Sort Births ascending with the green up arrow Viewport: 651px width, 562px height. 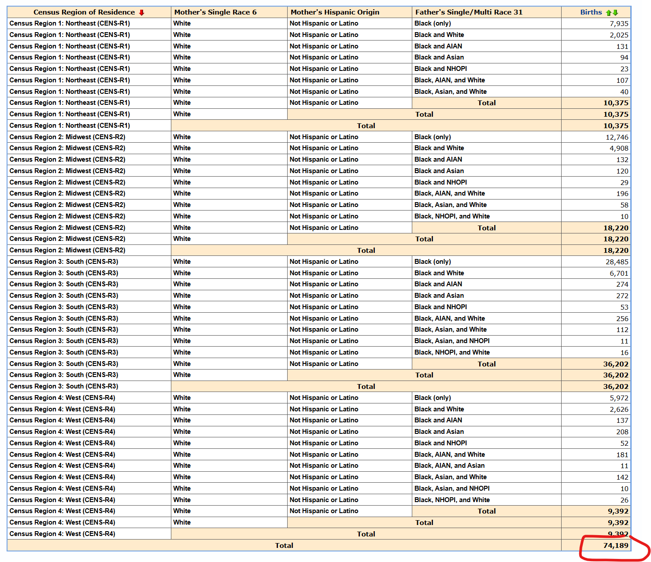tap(609, 12)
